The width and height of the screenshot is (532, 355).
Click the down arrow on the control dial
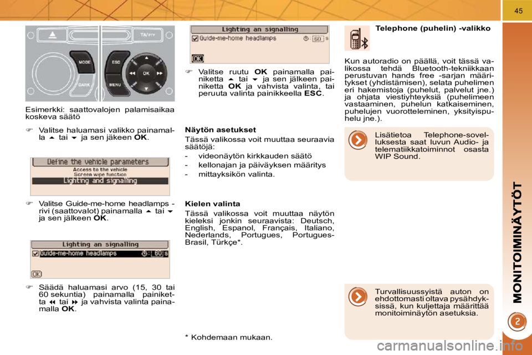pyautogui.click(x=146, y=89)
